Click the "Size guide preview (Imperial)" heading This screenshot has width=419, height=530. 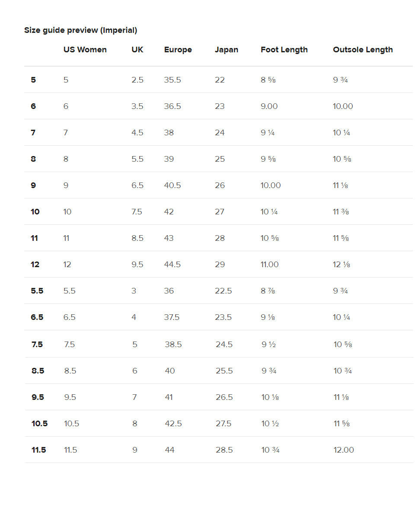[x=80, y=30]
